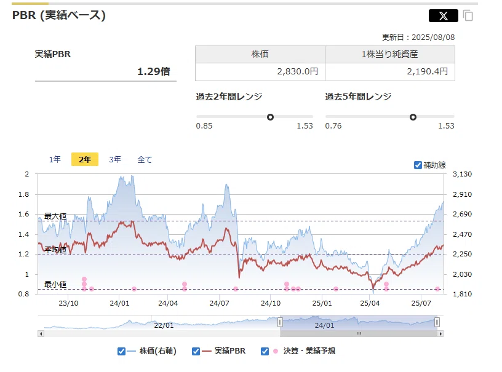Click the 株価 table header
502x372 pixels.
260,54
